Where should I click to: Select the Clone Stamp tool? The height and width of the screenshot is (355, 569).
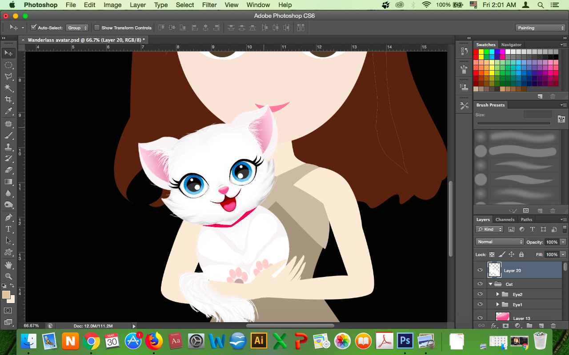8,147
